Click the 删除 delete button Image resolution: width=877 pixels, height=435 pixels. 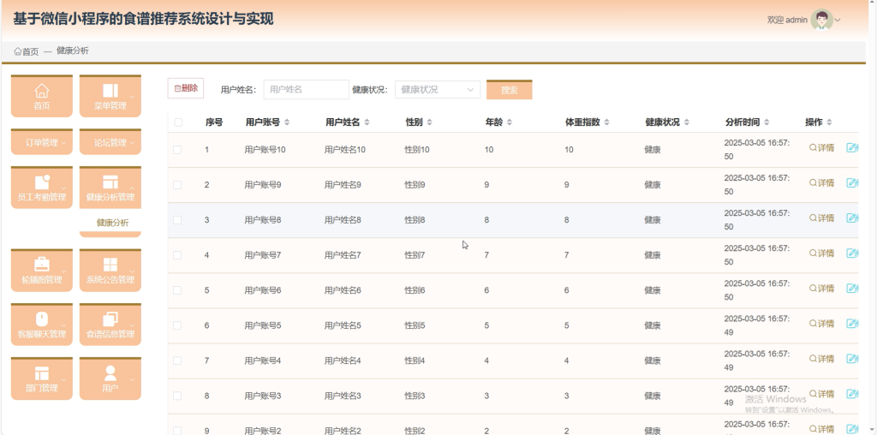click(186, 88)
